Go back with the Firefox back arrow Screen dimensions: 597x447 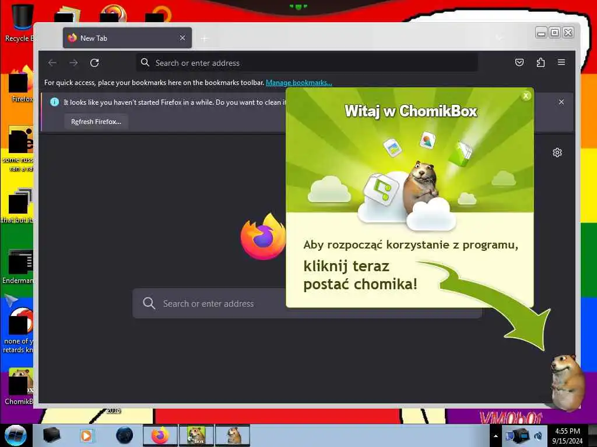click(52, 63)
